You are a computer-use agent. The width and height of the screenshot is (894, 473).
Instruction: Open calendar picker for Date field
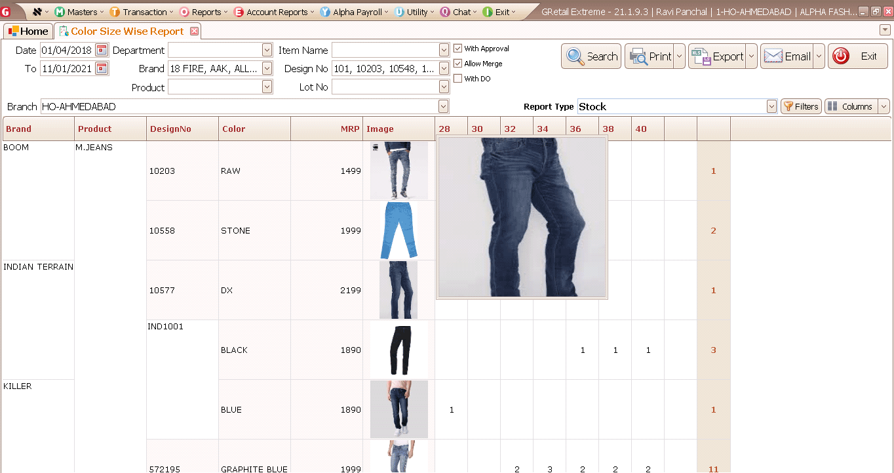click(x=102, y=50)
